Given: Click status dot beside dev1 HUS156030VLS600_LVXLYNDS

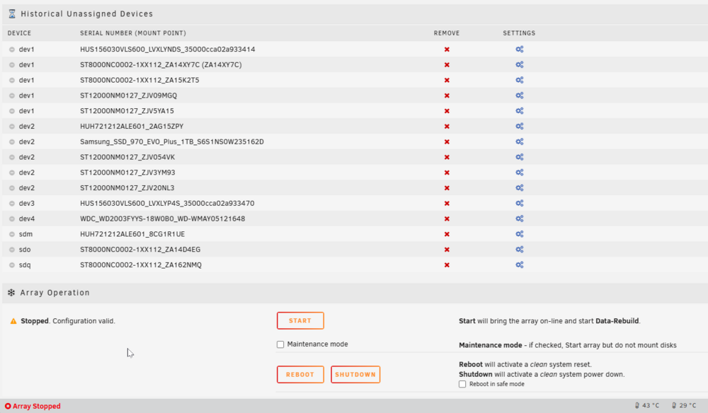Looking at the screenshot, I should coord(12,50).
